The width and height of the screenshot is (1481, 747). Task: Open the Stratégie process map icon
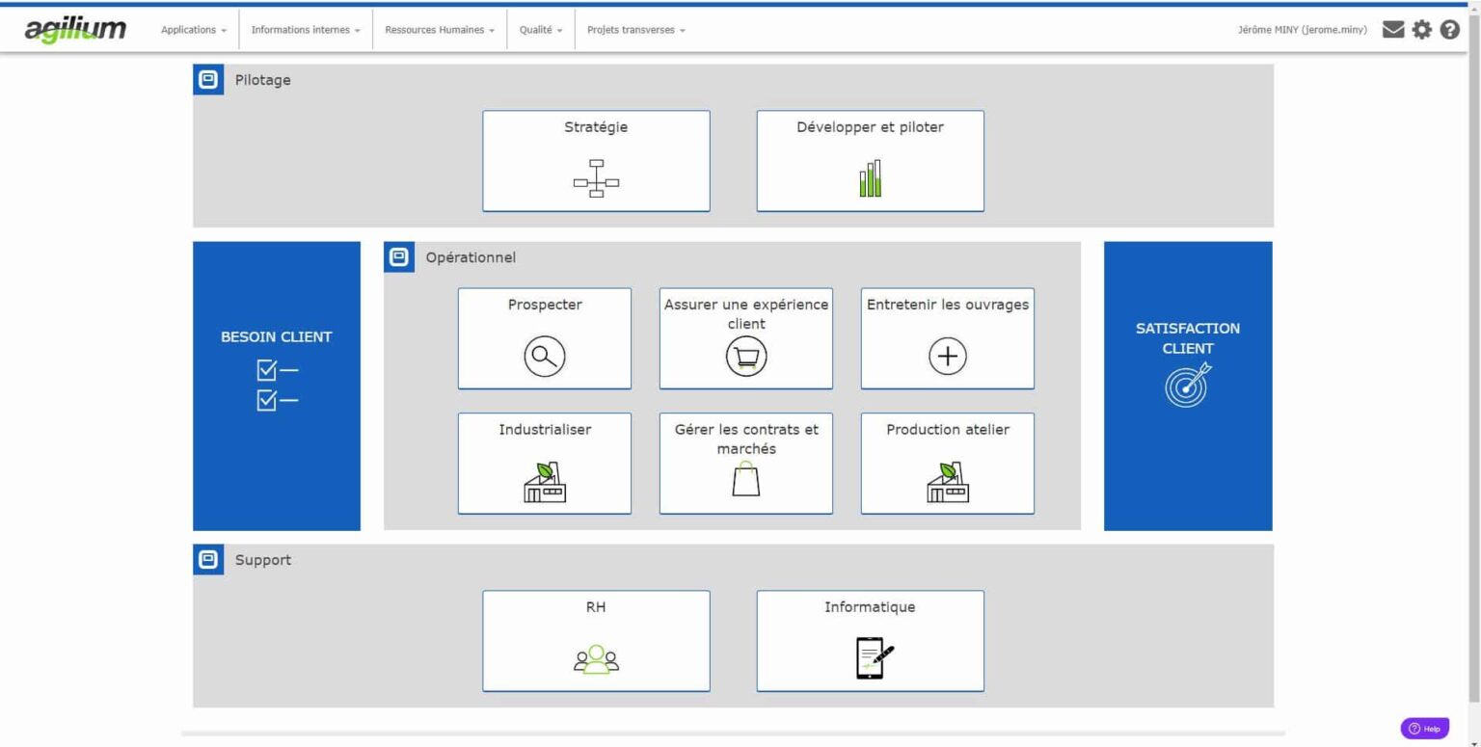[x=595, y=179]
